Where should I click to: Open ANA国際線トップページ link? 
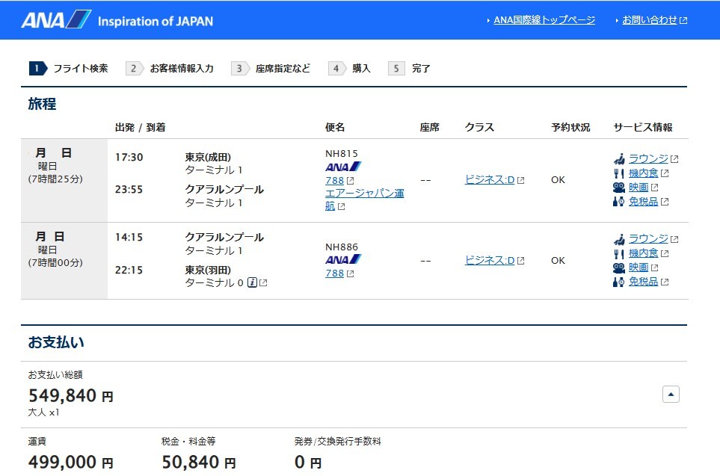pos(544,20)
